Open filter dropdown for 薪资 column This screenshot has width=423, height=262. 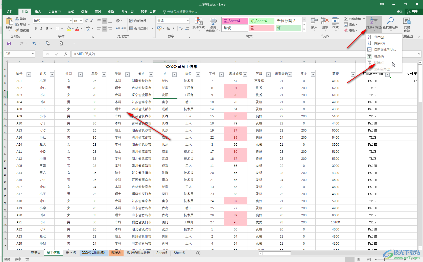coord(353,74)
